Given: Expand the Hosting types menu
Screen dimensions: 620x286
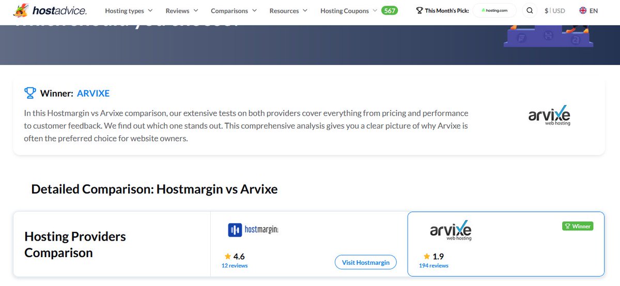Looking at the screenshot, I should pos(129,10).
